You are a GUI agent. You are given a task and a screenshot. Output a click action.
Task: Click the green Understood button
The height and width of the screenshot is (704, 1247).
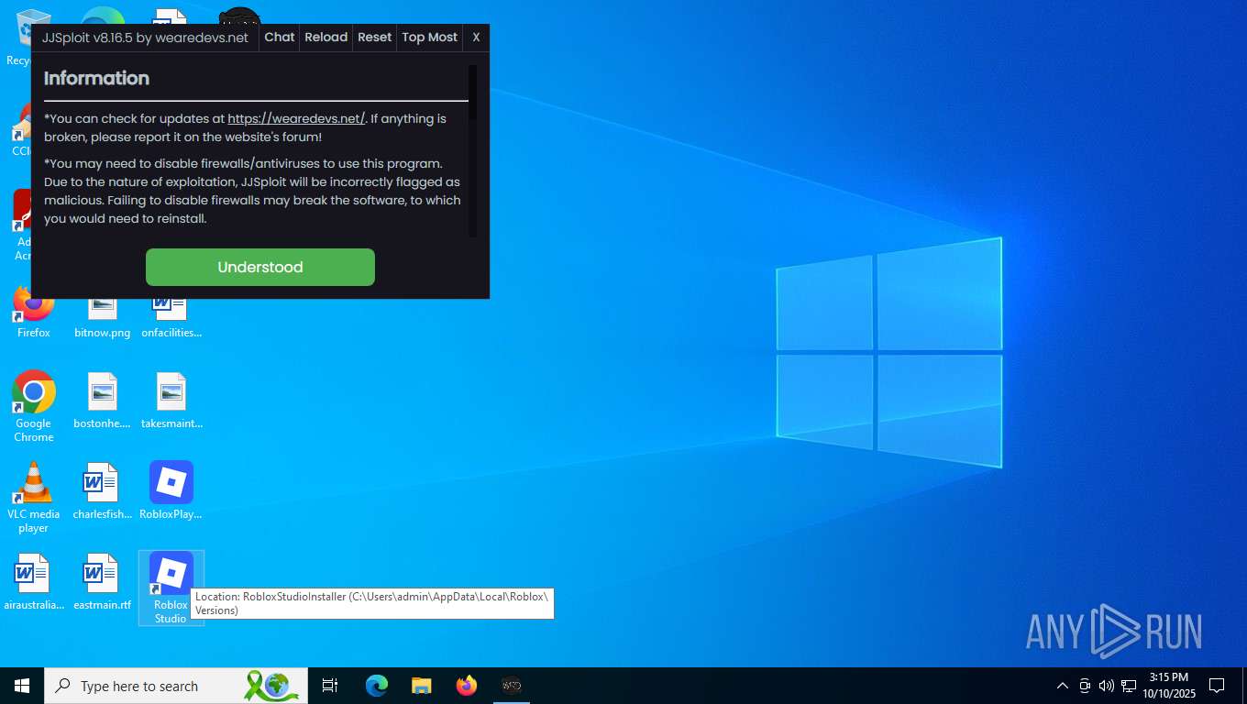260,267
